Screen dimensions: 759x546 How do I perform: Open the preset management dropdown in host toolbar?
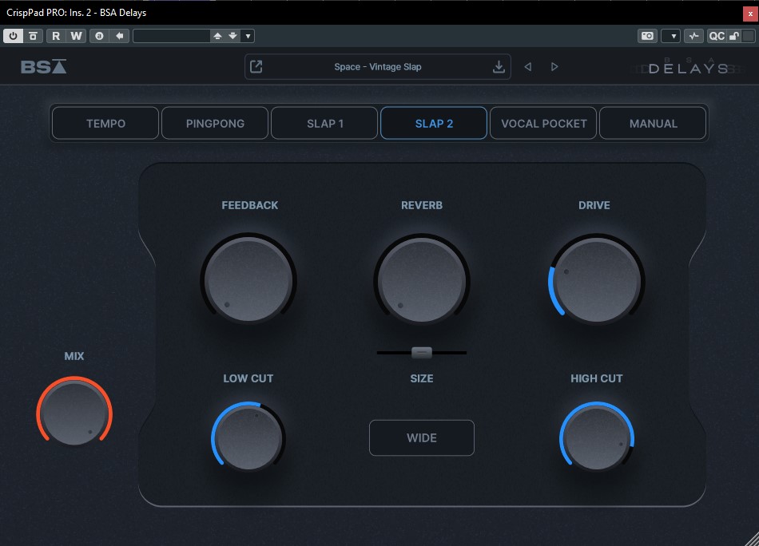[x=248, y=36]
